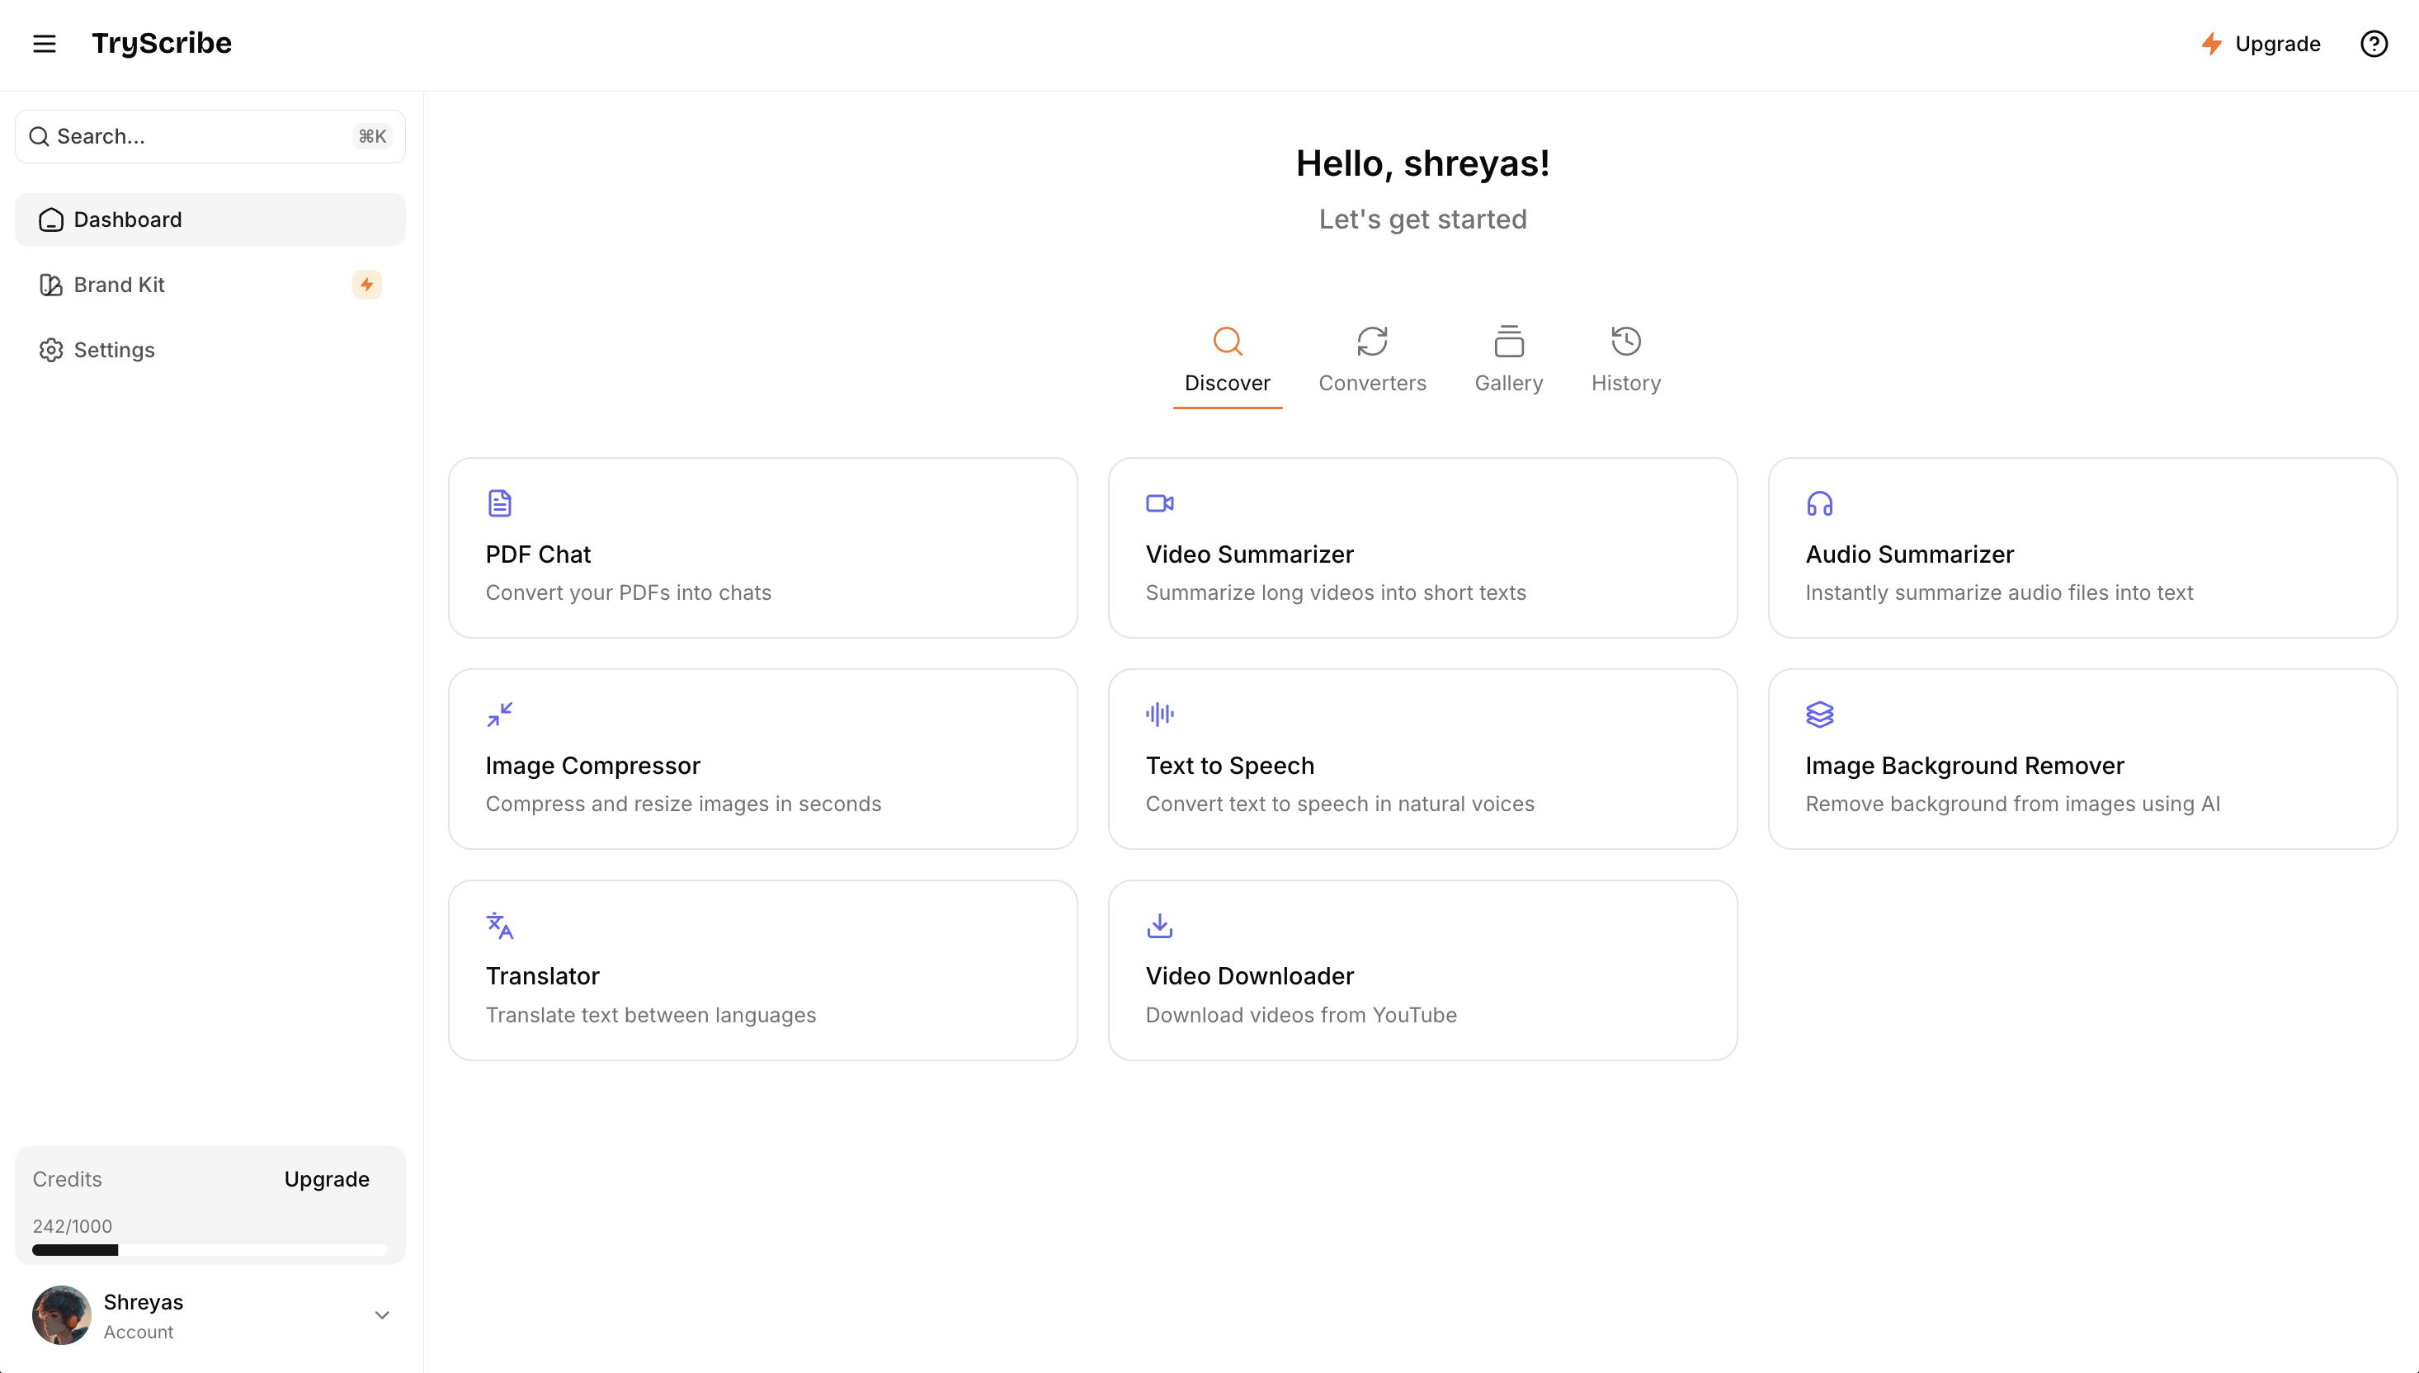Click the Video Downloader download icon
2419x1373 pixels.
1159,925
